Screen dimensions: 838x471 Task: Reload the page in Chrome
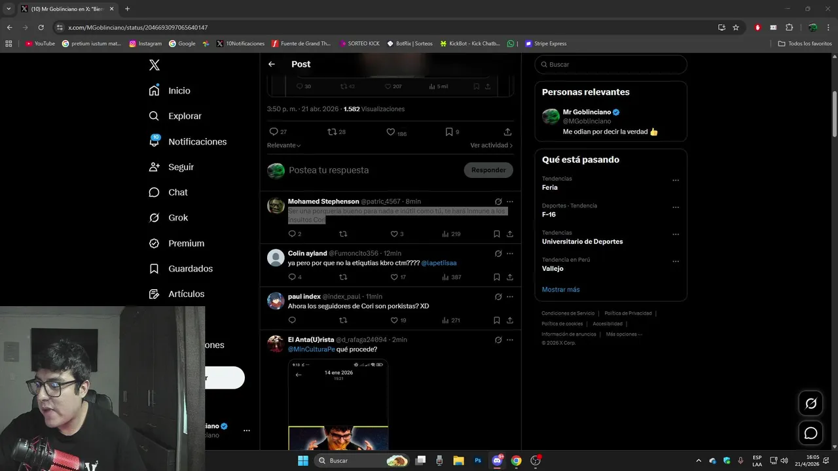coord(41,27)
